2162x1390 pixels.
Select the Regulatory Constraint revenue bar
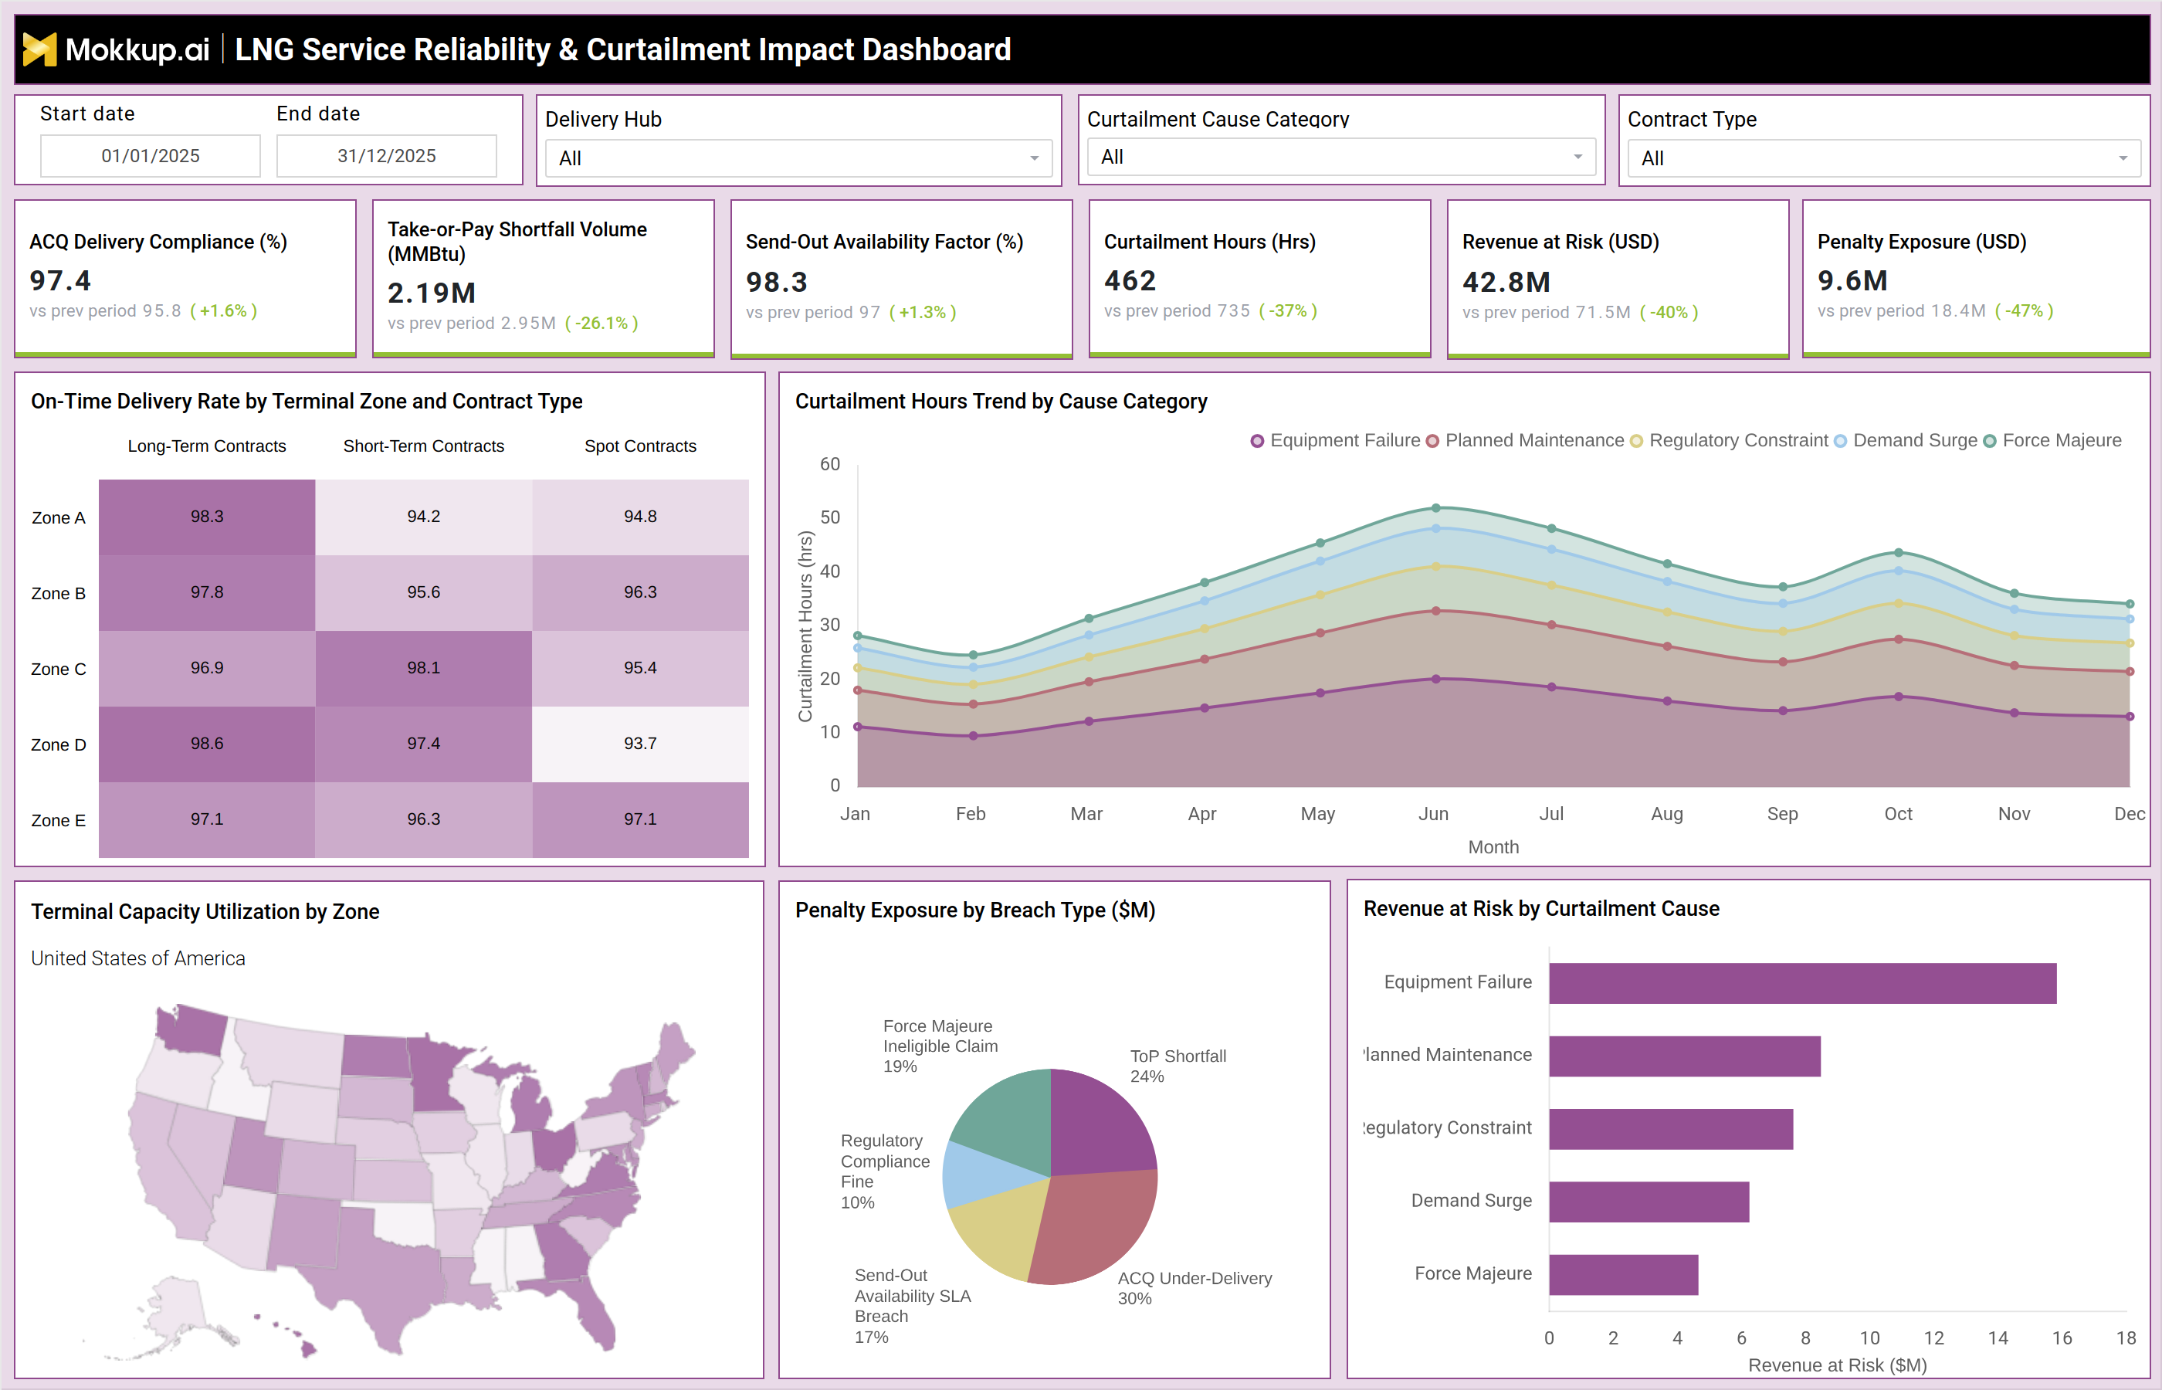point(1671,1129)
